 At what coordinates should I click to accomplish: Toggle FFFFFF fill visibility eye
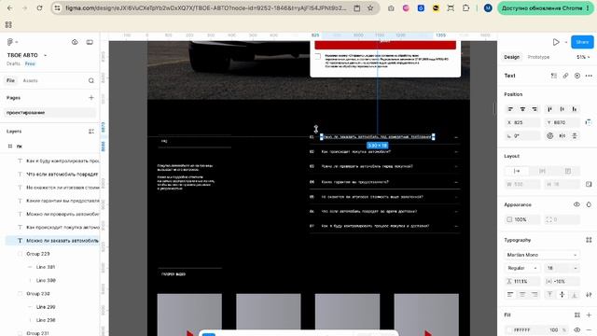tap(576, 329)
